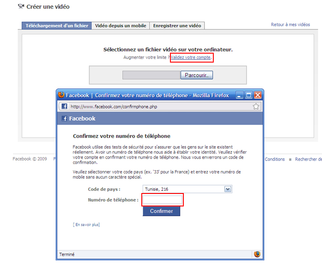
Task: Click the popup URL address bar
Action: [160, 106]
